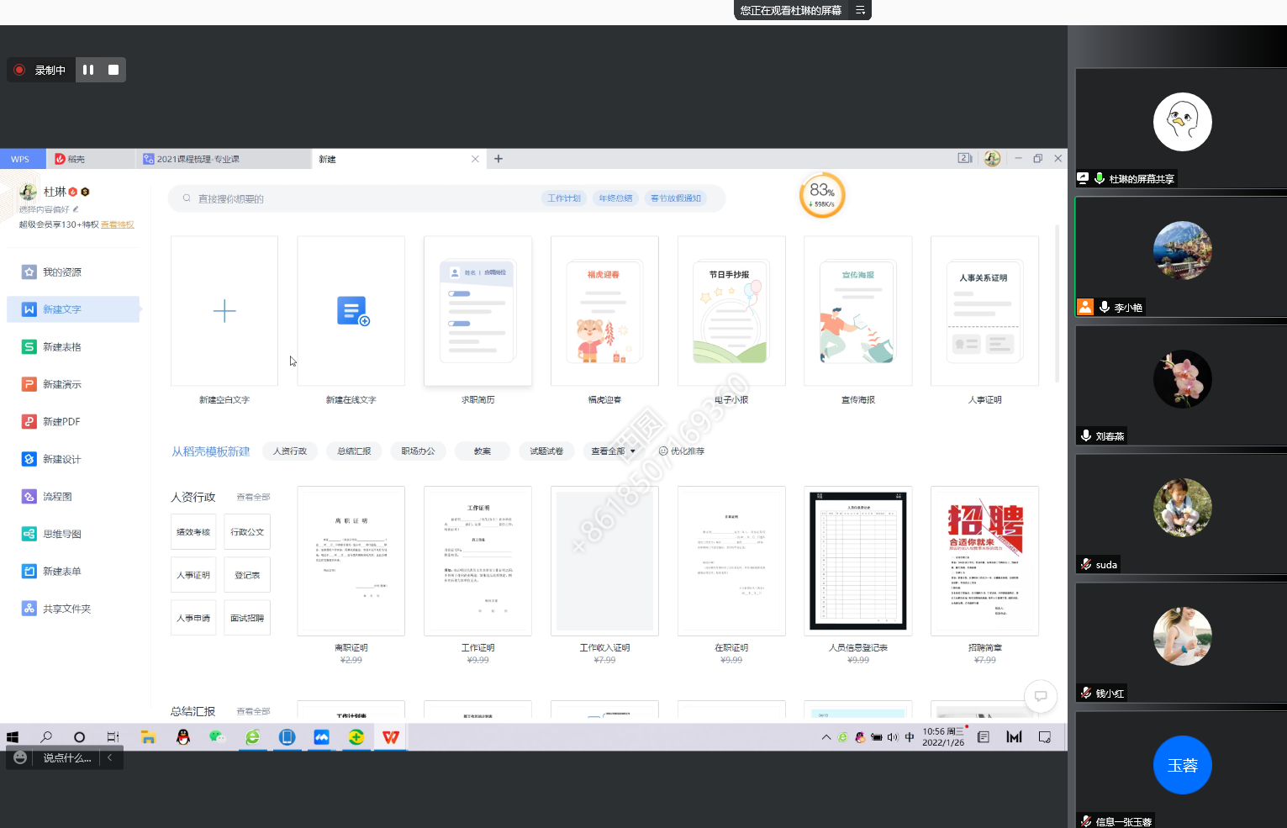Click the 新建文字 sidebar icon
This screenshot has height=828, width=1287.
[x=29, y=309]
